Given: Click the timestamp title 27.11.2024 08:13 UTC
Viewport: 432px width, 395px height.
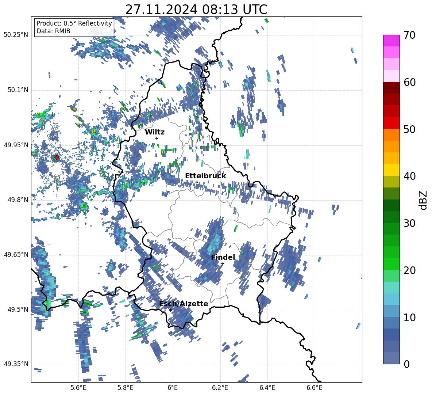Looking at the screenshot, I should tap(196, 10).
